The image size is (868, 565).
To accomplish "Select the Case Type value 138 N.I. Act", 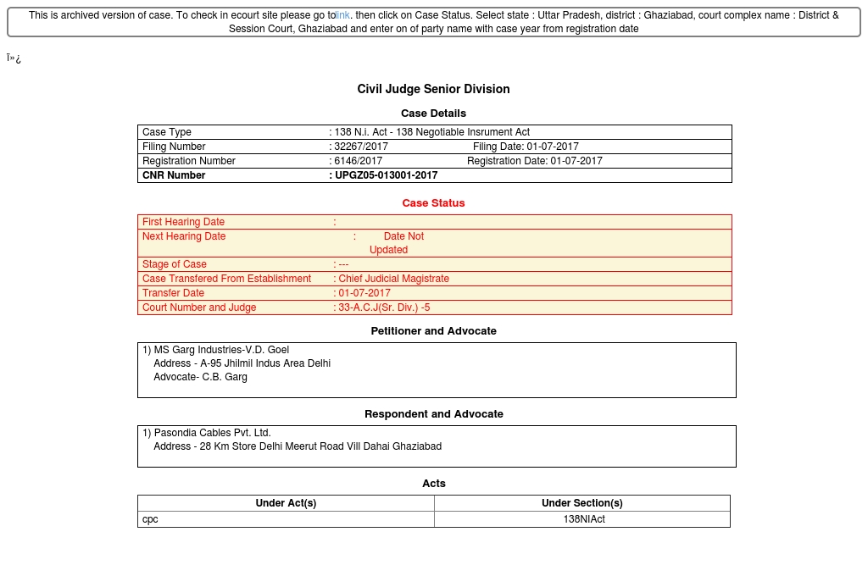I will point(432,132).
